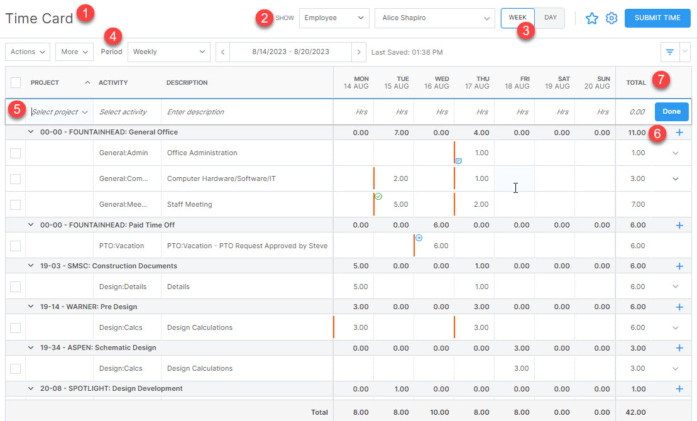Open the Period Weekly dropdown
The height and width of the screenshot is (421, 697).
coord(168,52)
